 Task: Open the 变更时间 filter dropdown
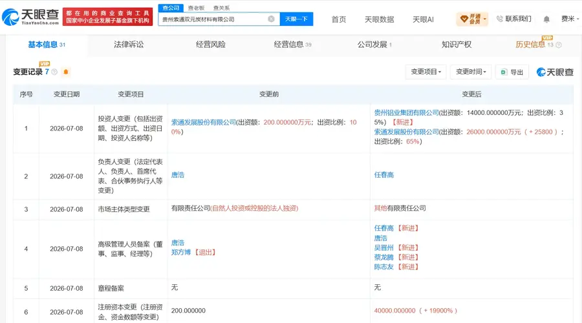click(x=471, y=72)
